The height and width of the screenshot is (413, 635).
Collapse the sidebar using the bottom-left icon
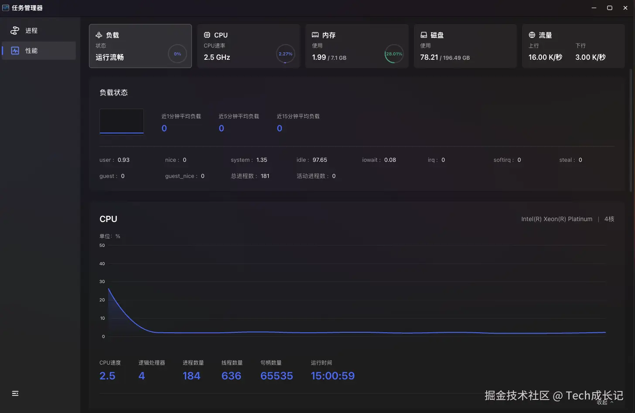[15, 393]
